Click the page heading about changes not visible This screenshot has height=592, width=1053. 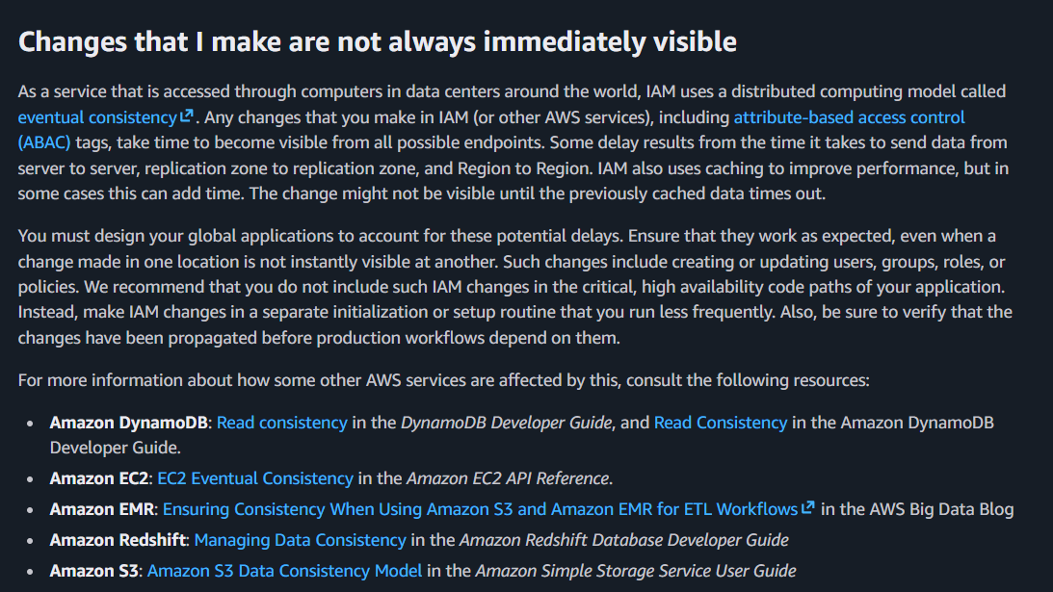click(378, 41)
